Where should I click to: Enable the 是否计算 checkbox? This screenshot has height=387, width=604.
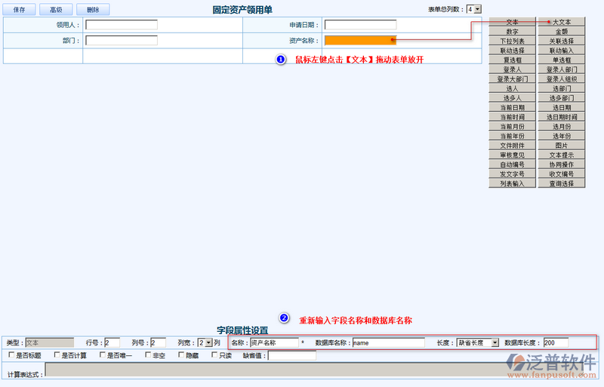click(x=57, y=355)
